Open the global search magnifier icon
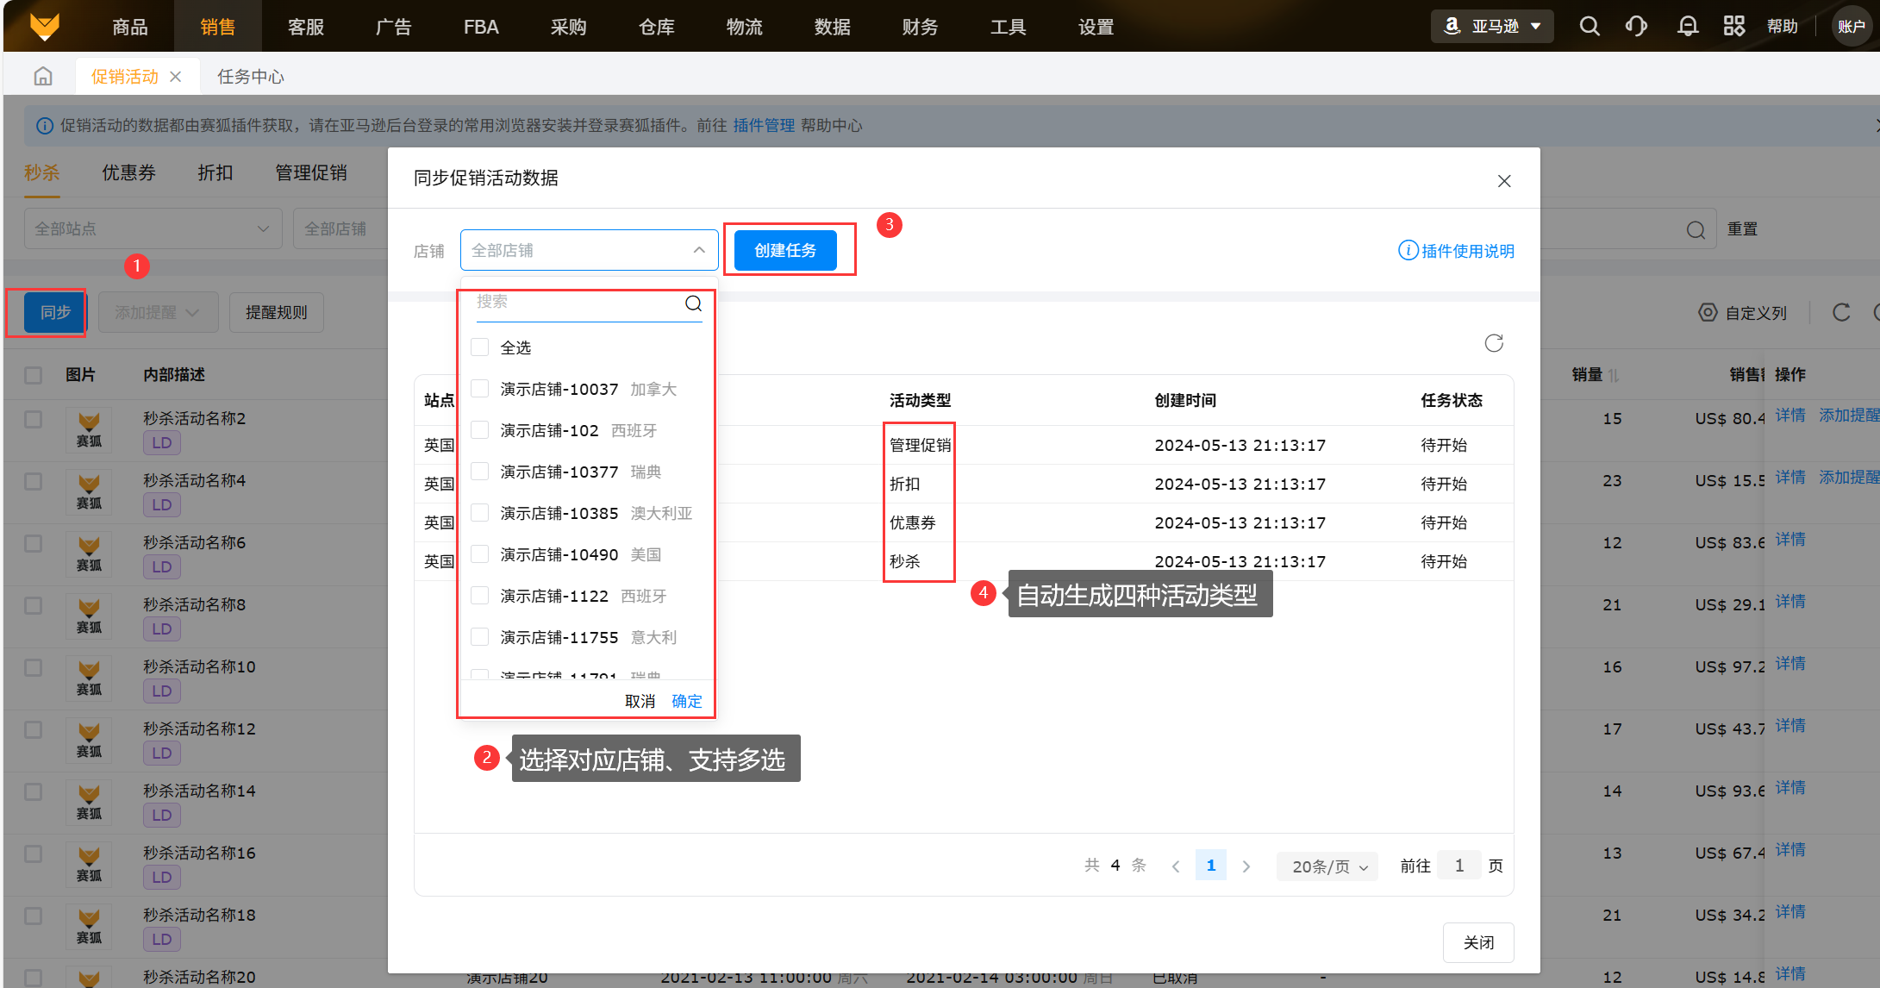Screen dimensions: 1880x988 pyautogui.click(x=1589, y=27)
